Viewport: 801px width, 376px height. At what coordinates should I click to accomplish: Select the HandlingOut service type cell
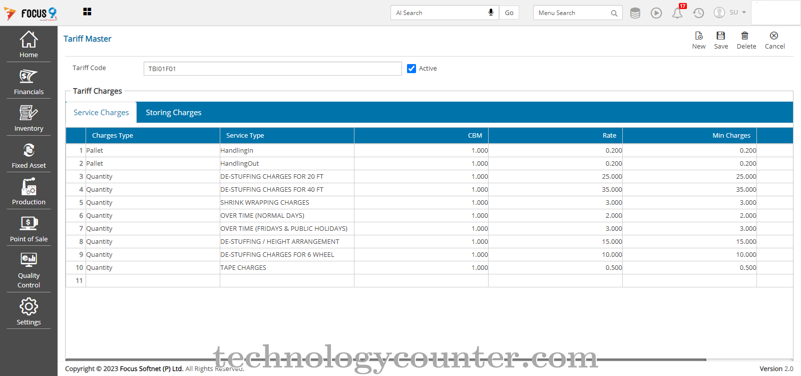287,163
